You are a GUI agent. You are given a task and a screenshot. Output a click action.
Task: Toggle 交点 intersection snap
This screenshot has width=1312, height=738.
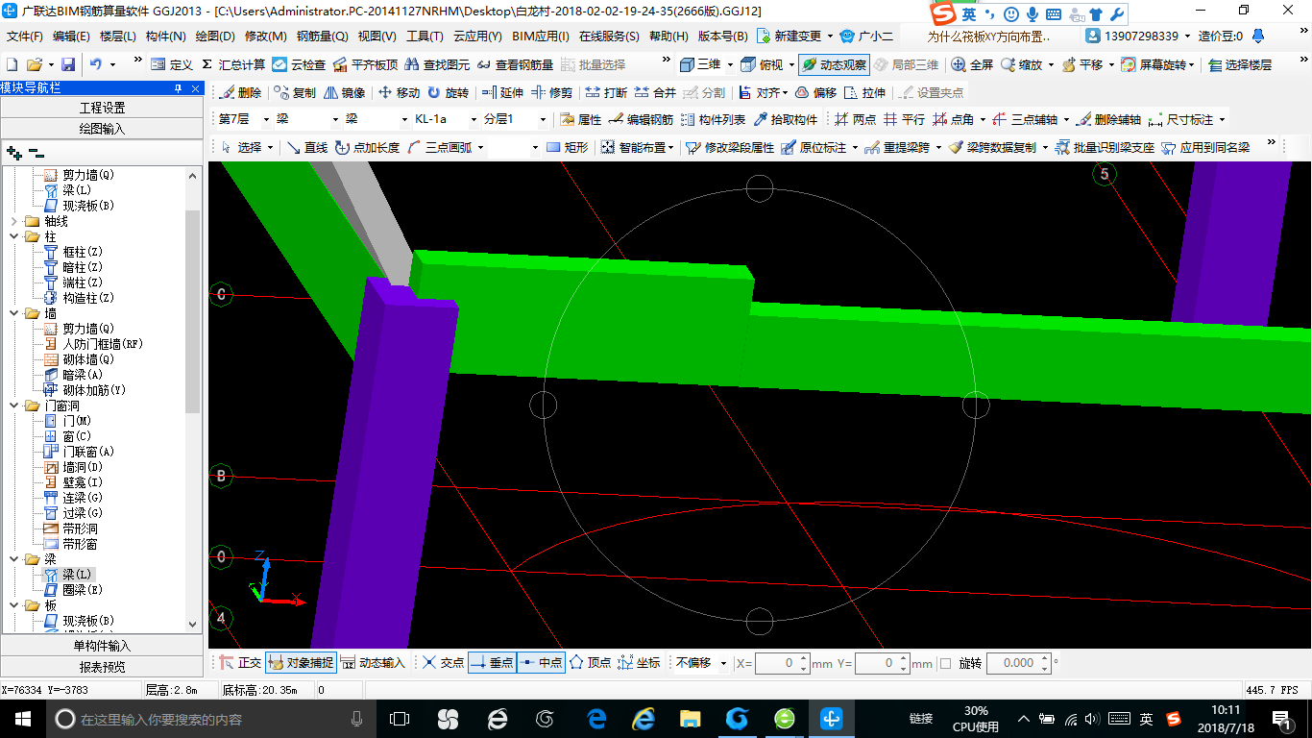click(443, 663)
